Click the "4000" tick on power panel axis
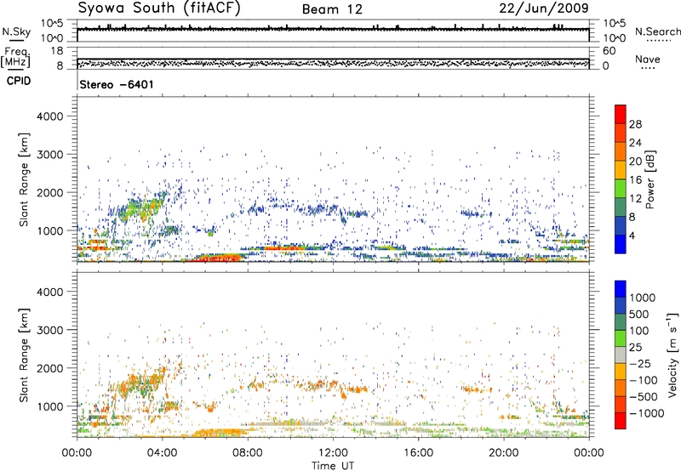Viewport: 681px width, 471px height. 49,116
